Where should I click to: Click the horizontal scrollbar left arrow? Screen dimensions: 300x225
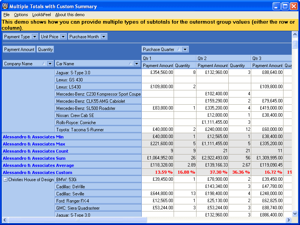[x=4, y=220]
